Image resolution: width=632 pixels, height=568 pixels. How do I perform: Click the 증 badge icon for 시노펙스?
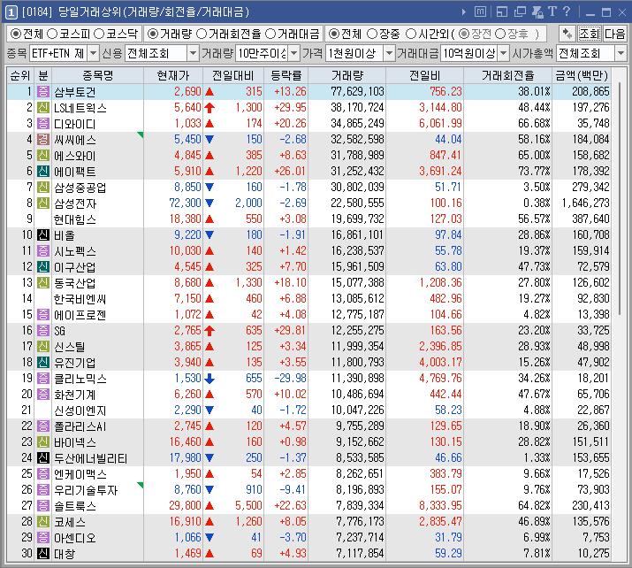tap(43, 251)
